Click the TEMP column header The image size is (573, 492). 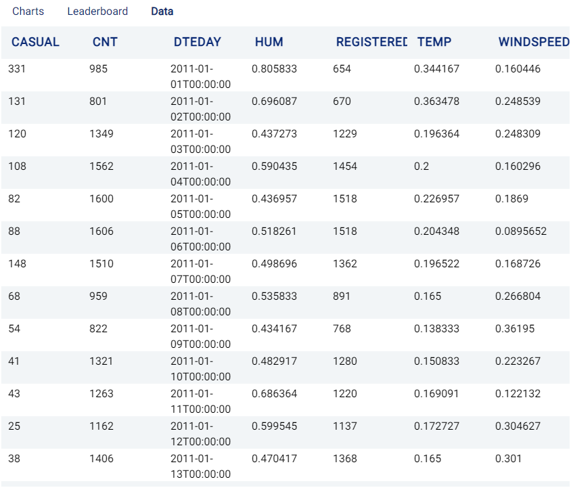pos(434,42)
